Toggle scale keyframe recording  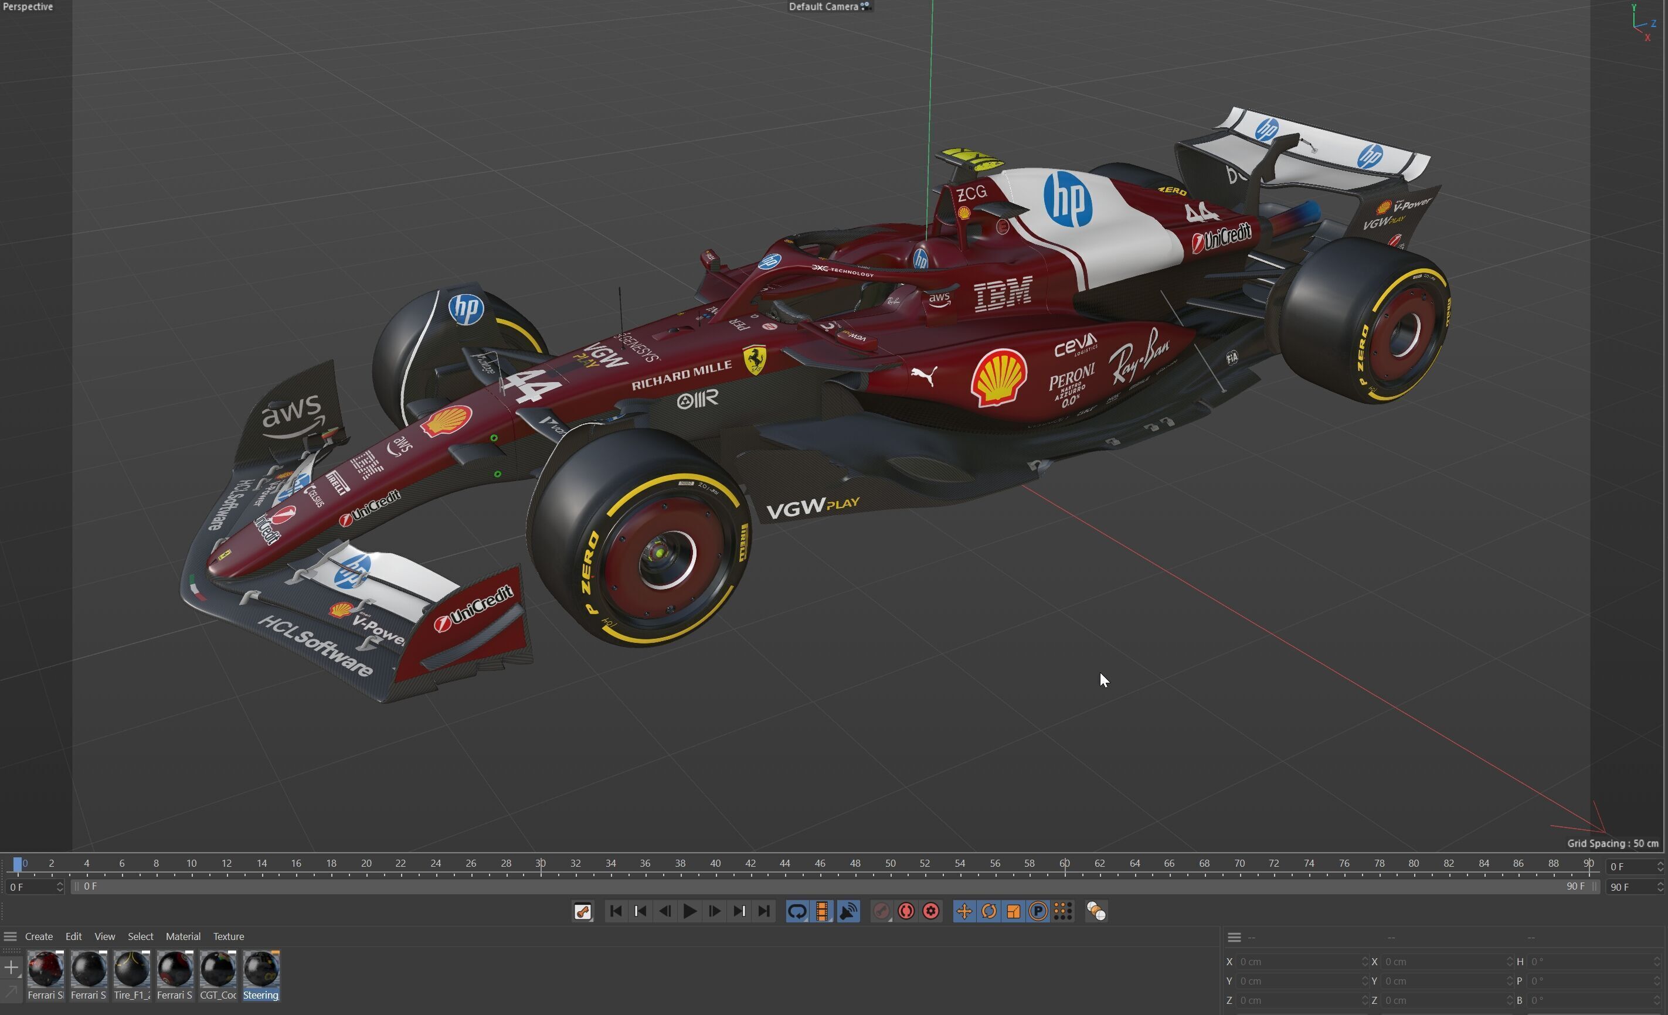[1013, 911]
